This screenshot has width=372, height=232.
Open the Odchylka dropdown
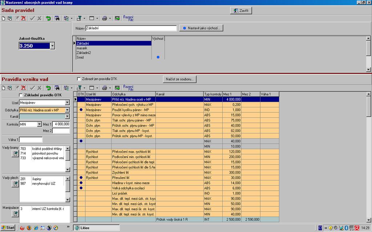(67, 110)
